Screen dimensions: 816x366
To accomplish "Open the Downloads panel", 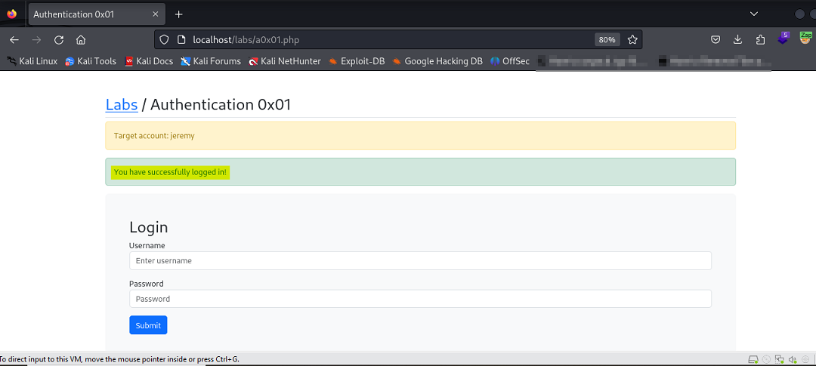I will pos(737,39).
